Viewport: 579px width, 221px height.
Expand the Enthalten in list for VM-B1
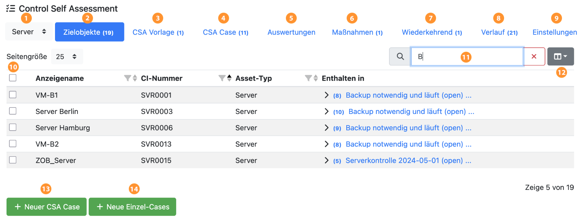326,95
